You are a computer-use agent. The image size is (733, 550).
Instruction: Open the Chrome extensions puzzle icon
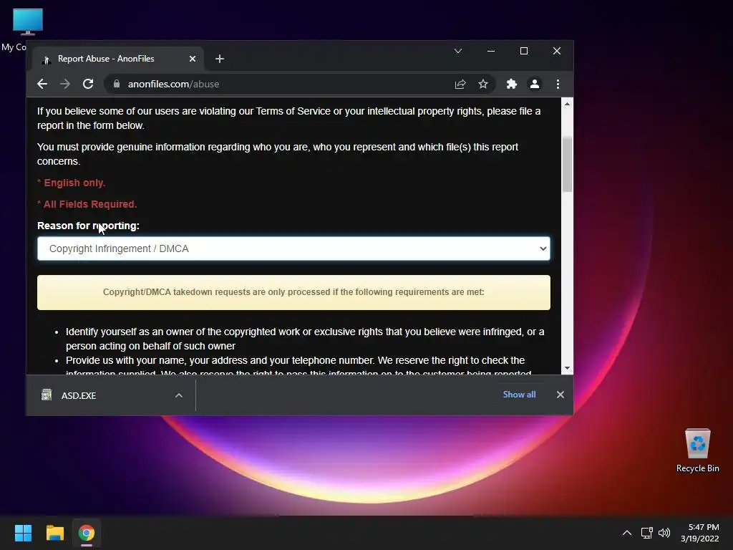tap(511, 85)
